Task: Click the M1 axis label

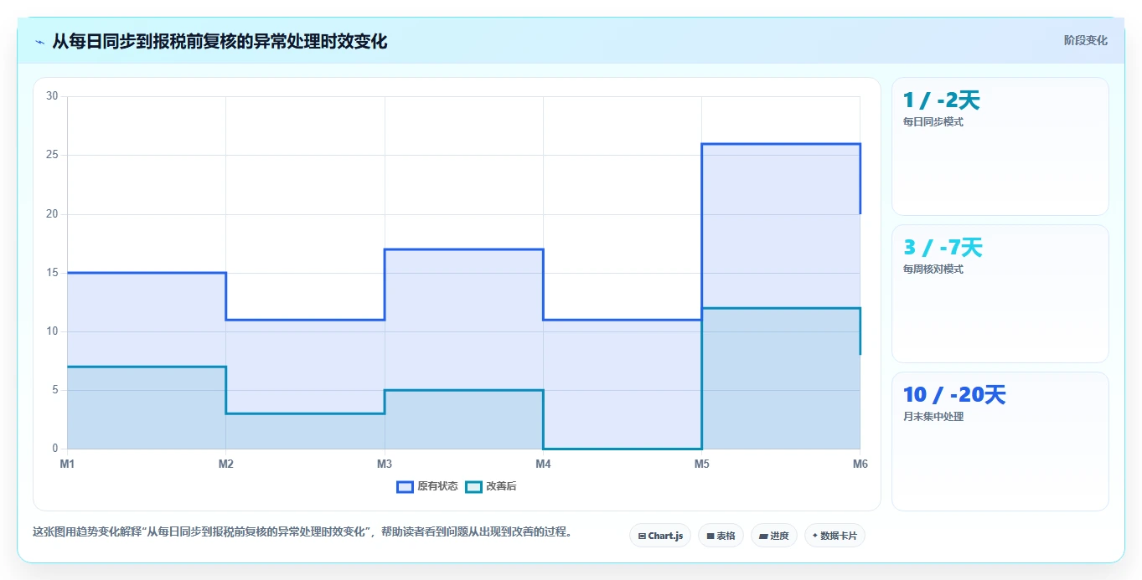Action: 67,464
